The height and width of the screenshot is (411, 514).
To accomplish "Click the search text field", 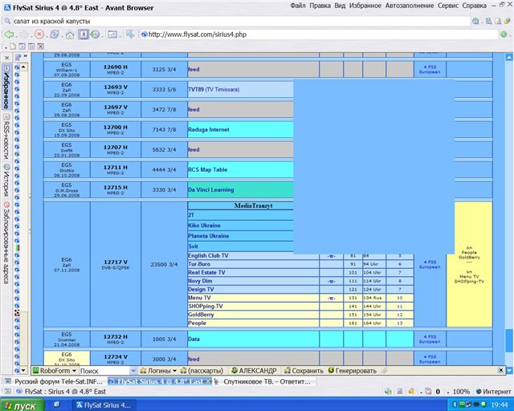I will coord(241,22).
